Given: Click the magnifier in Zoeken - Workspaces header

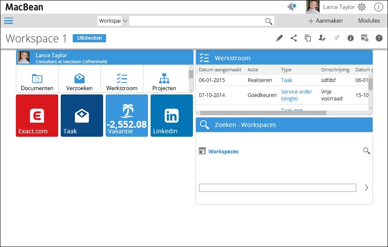Looking at the screenshot, I should pos(204,125).
